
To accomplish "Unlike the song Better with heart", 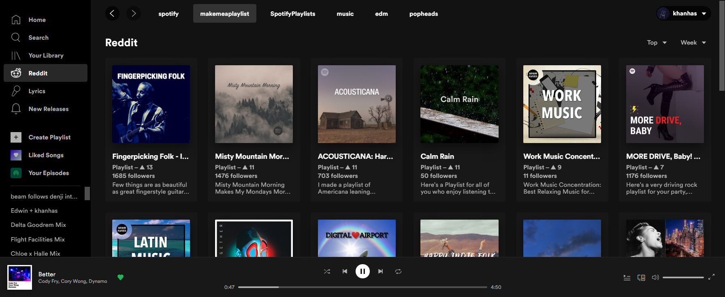I will 120,277.
